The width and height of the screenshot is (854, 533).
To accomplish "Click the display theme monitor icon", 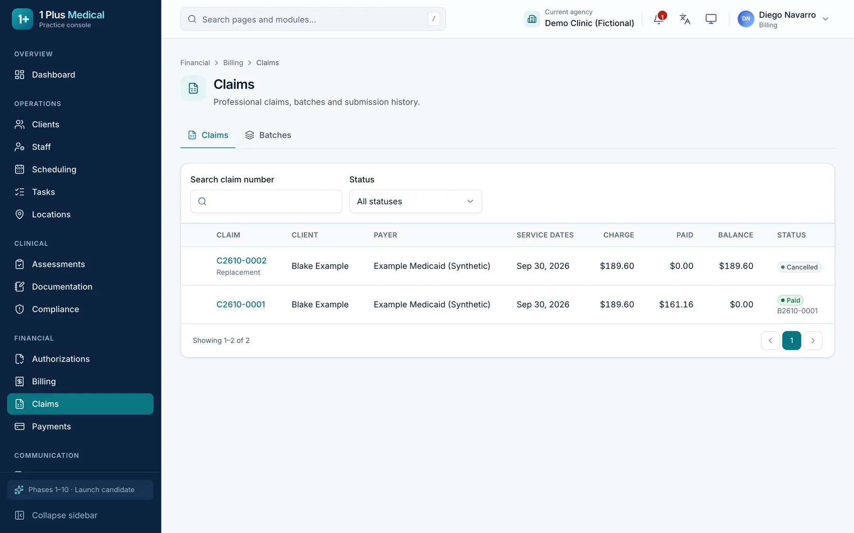I will 711,19.
